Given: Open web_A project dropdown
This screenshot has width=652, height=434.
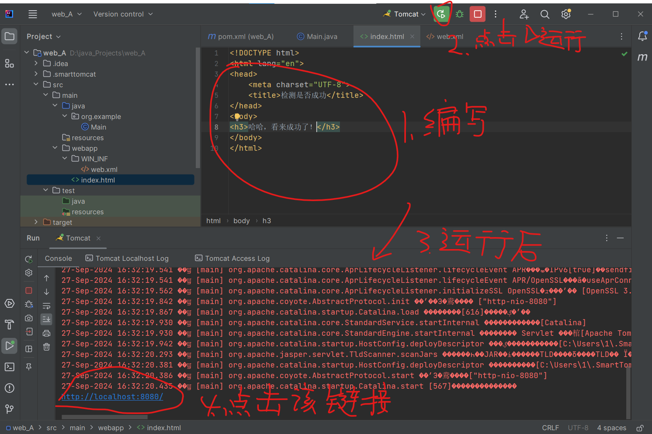Looking at the screenshot, I should (x=67, y=14).
